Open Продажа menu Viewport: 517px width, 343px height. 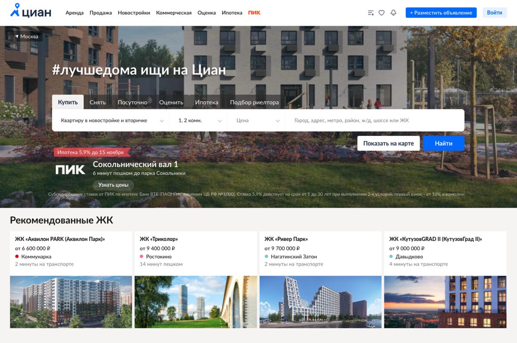[x=101, y=13]
